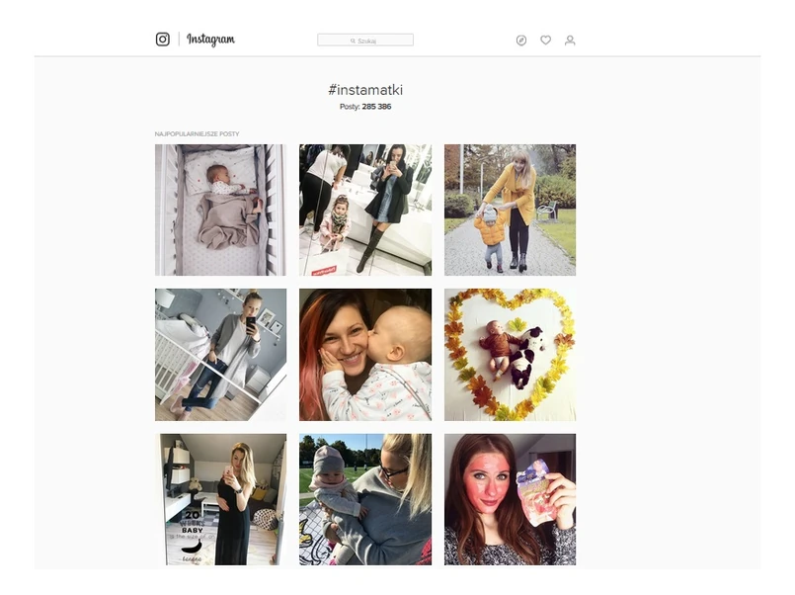This screenshot has width=795, height=595.
Task: Open the yellow coat park walk post
Action: coord(510,210)
